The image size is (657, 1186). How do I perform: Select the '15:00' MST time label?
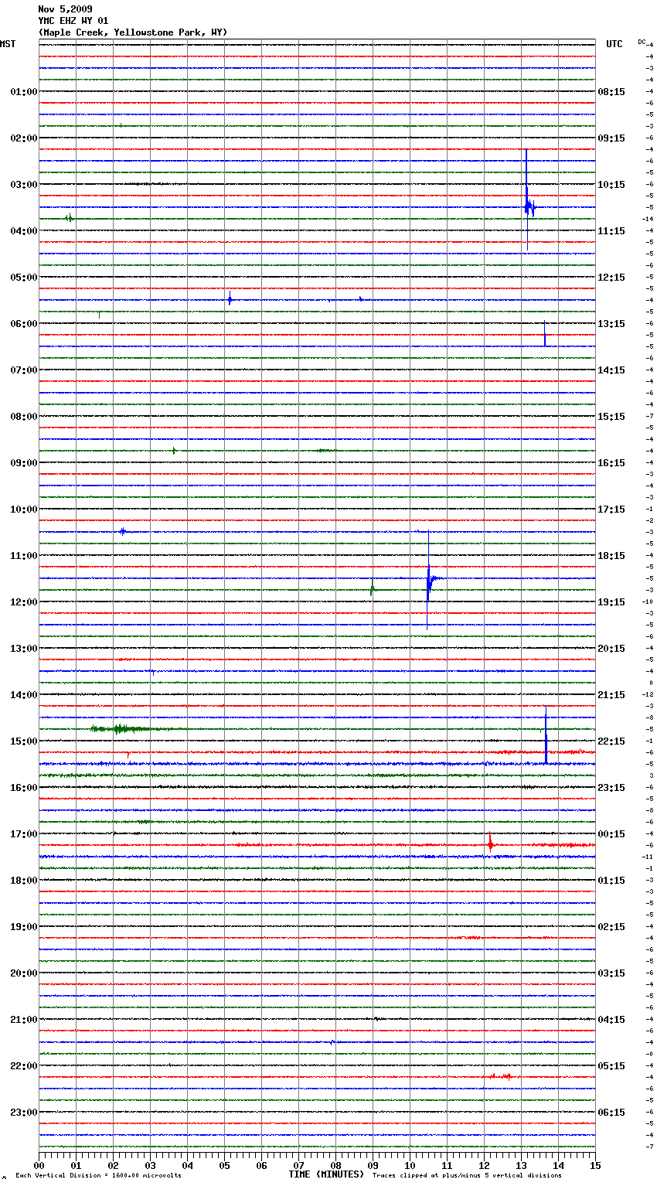[24, 741]
